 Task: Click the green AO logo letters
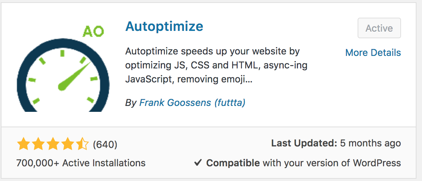click(93, 32)
